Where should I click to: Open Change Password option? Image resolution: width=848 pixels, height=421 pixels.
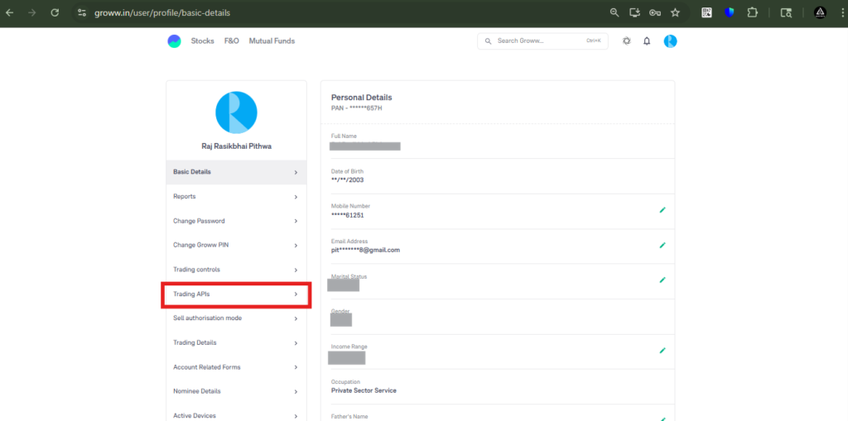coord(199,221)
